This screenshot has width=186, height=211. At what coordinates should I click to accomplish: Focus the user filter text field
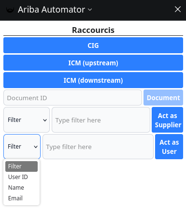(x=98, y=147)
